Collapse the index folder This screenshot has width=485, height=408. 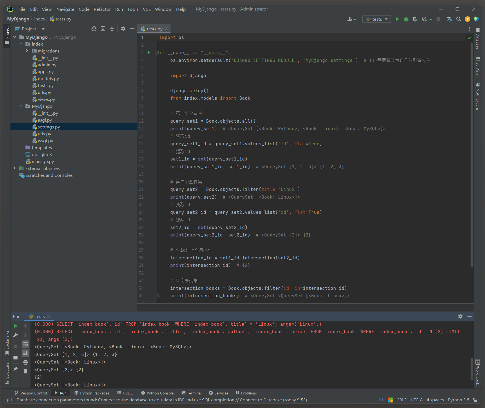pyautogui.click(x=21, y=44)
